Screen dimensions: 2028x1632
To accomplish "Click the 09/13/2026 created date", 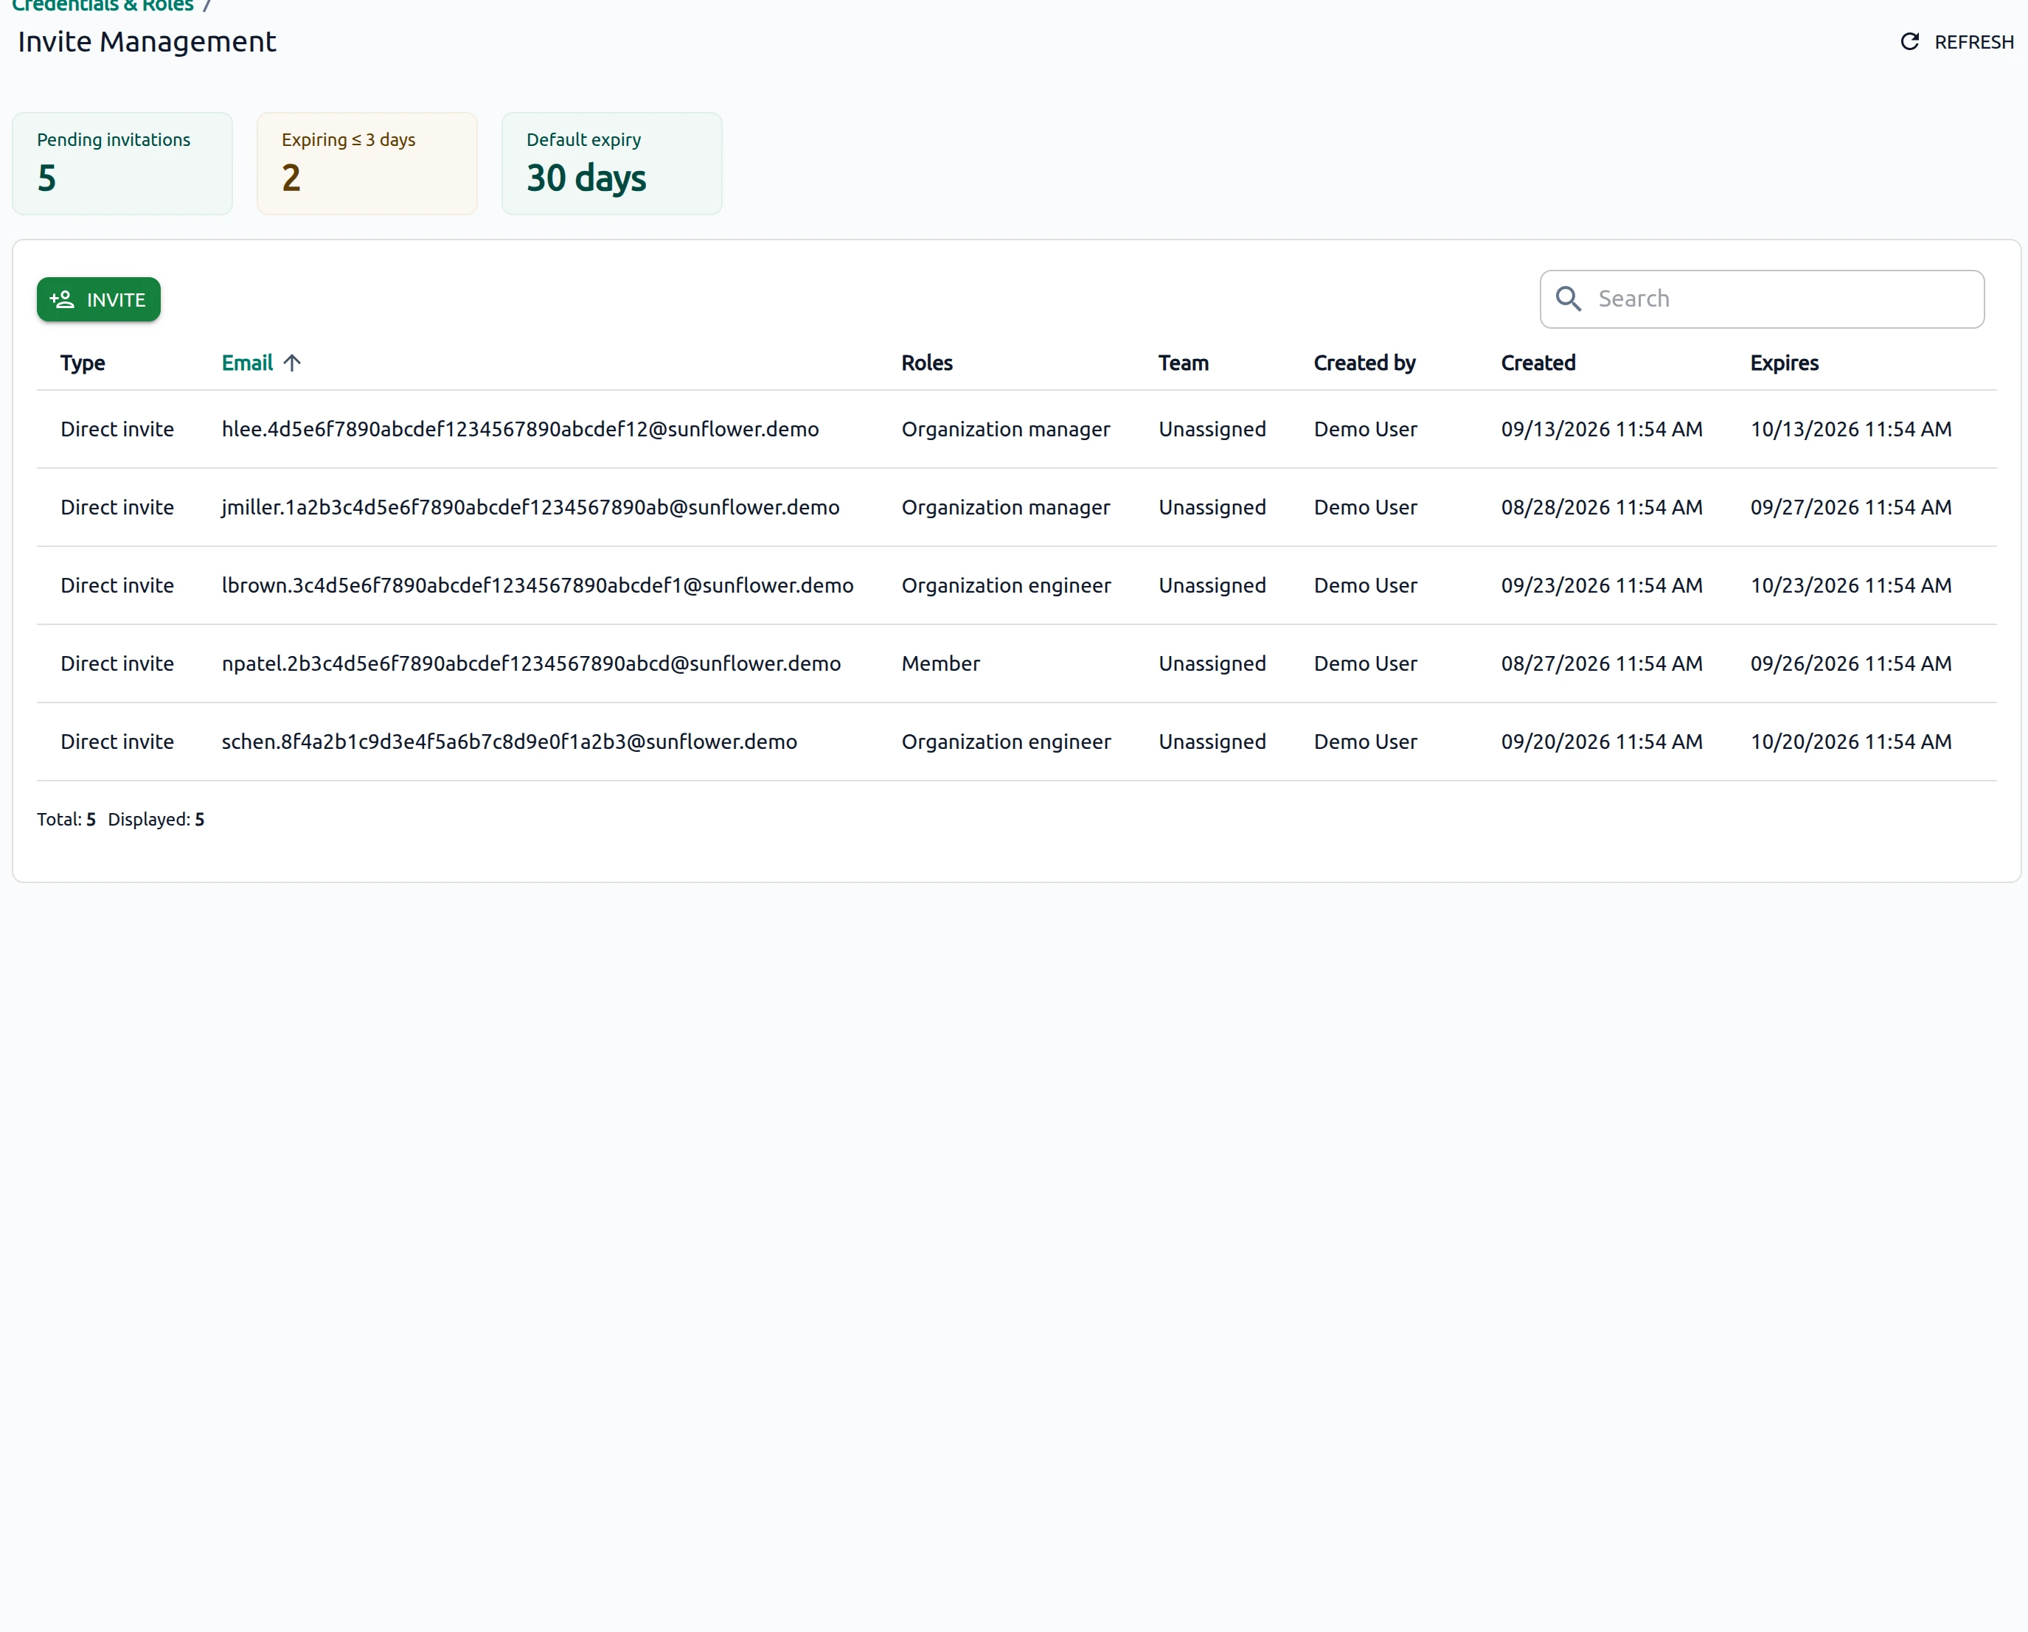I will [x=1602, y=430].
